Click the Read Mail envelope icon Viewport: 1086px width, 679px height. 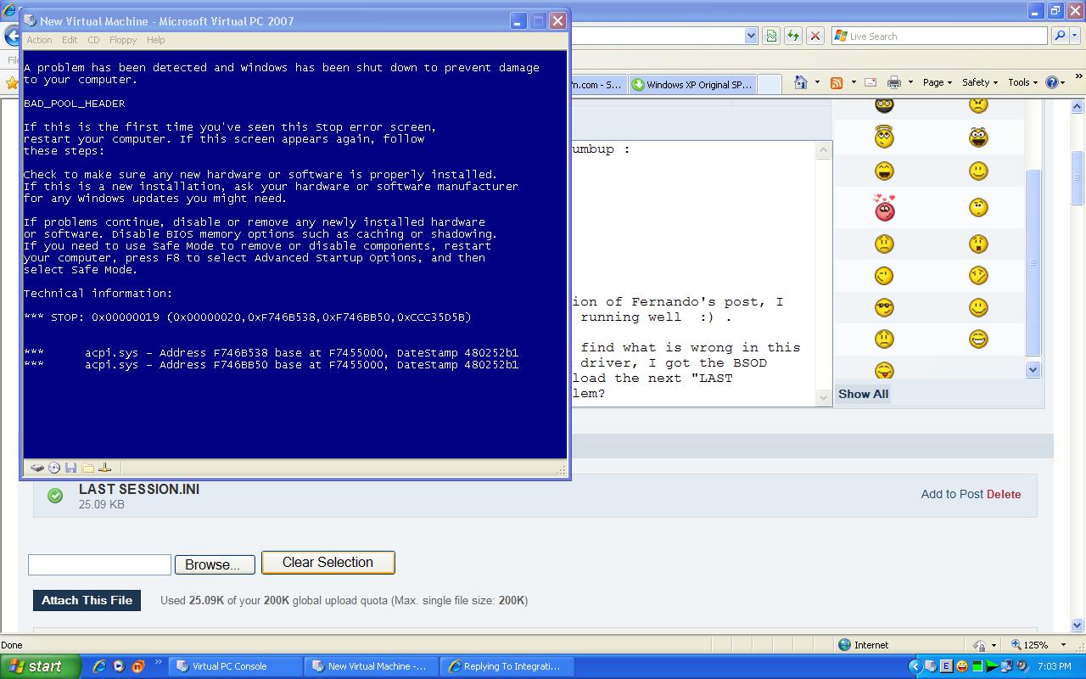[870, 82]
